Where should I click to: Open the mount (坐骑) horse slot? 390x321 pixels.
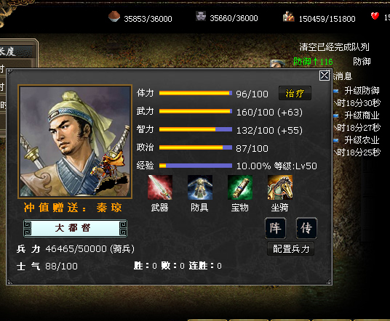click(280, 187)
